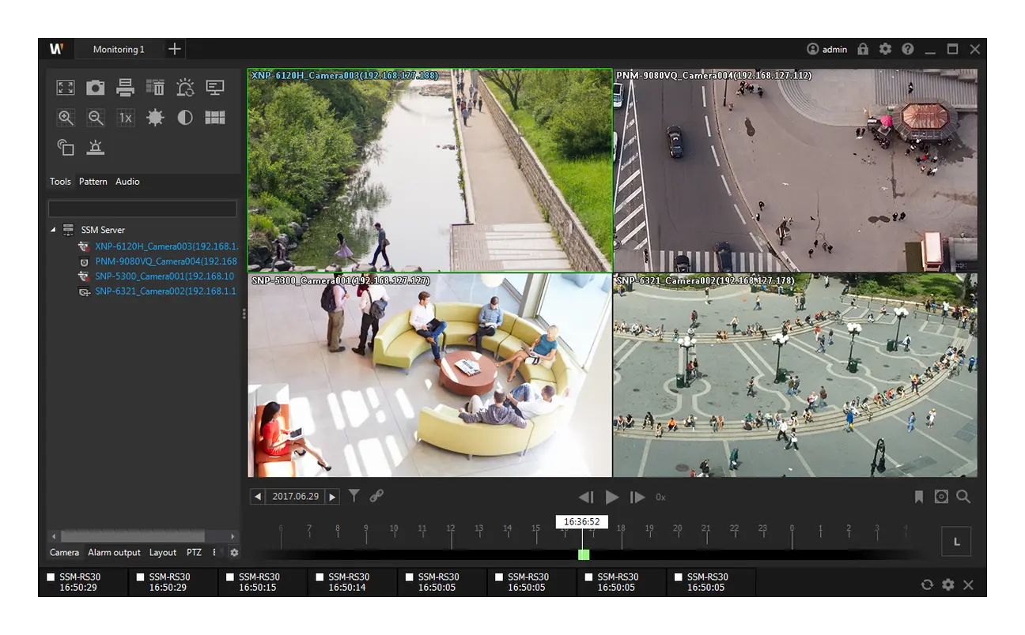This screenshot has width=1025, height=635.
Task: Open the alarm refresh sequence icon
Action: (185, 88)
